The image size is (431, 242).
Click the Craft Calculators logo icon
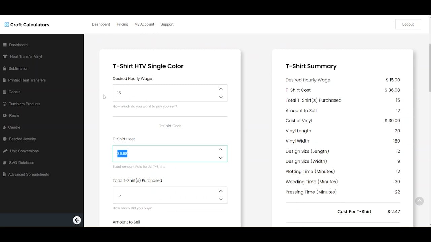click(7, 25)
